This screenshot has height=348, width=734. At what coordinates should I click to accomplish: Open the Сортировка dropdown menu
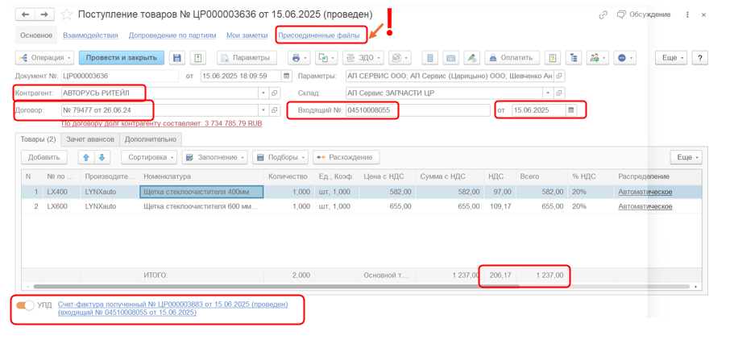[x=149, y=157]
